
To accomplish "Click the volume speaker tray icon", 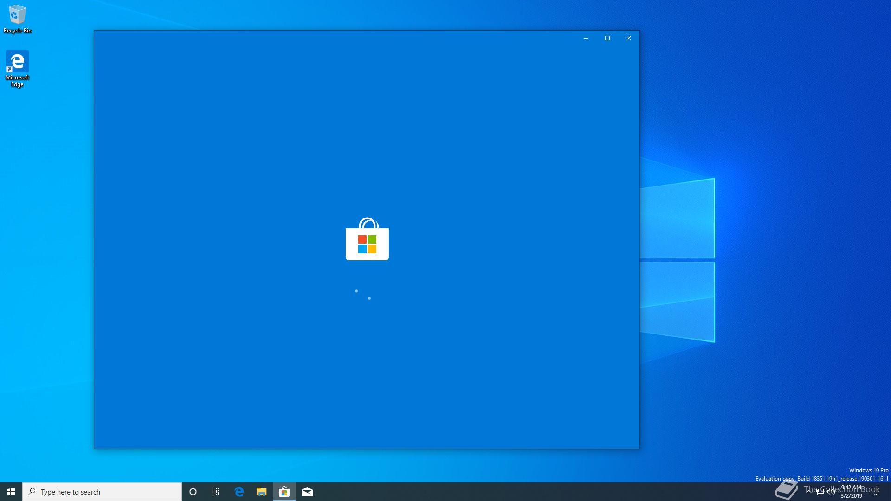I will click(831, 492).
